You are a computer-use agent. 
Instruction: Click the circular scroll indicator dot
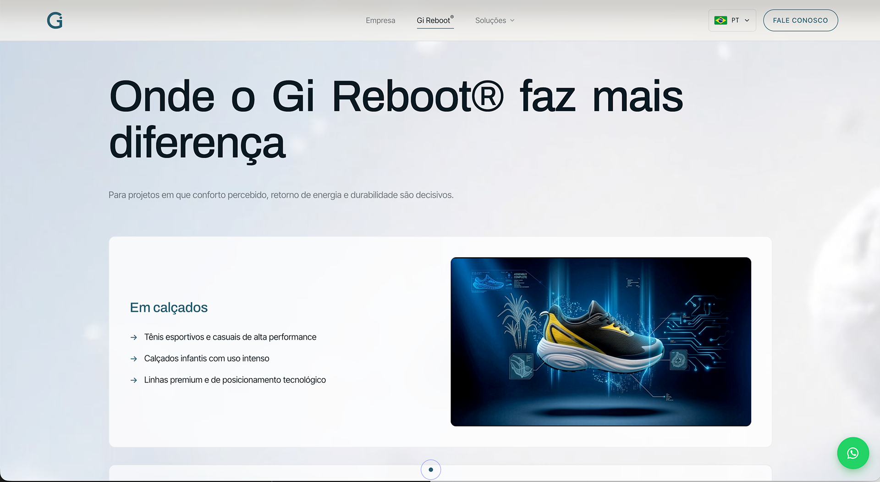(x=431, y=470)
